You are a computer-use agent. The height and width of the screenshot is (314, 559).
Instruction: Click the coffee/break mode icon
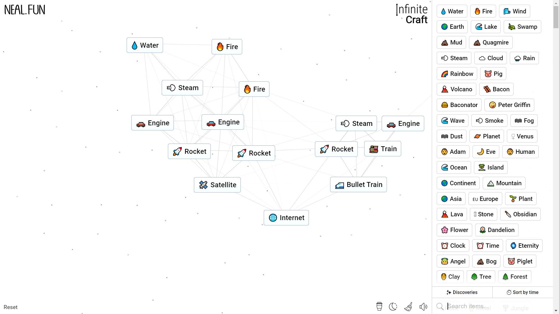379,307
